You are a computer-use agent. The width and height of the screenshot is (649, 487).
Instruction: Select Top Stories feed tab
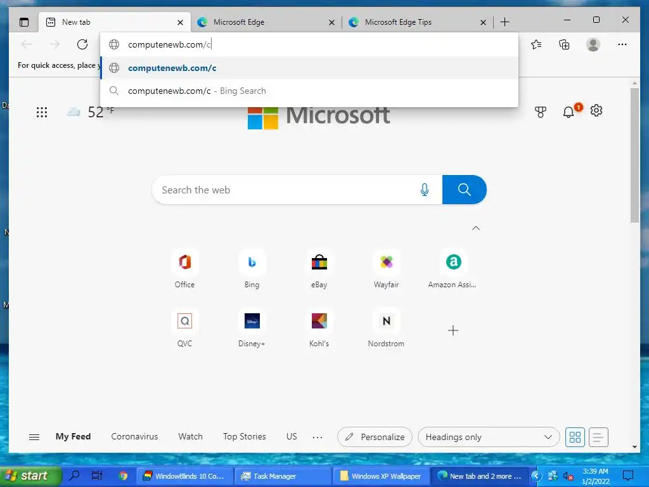click(244, 436)
